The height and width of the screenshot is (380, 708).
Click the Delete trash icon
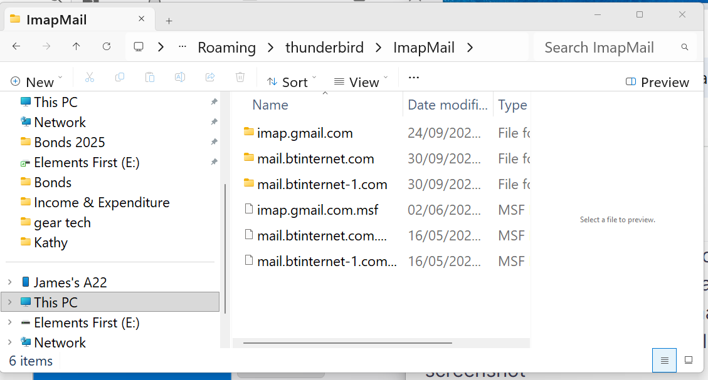coord(240,78)
